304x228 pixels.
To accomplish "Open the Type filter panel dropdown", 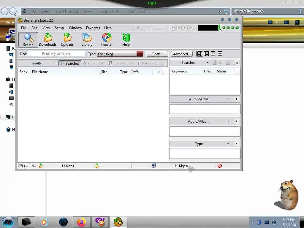I will point(228,144).
